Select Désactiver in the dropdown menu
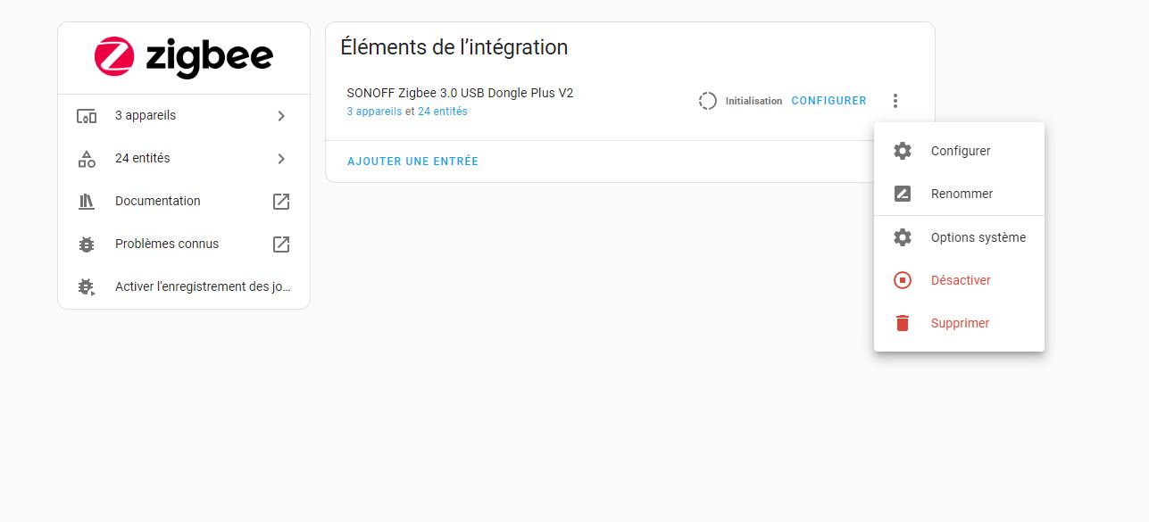Screen dimensions: 1149x522 (x=959, y=280)
